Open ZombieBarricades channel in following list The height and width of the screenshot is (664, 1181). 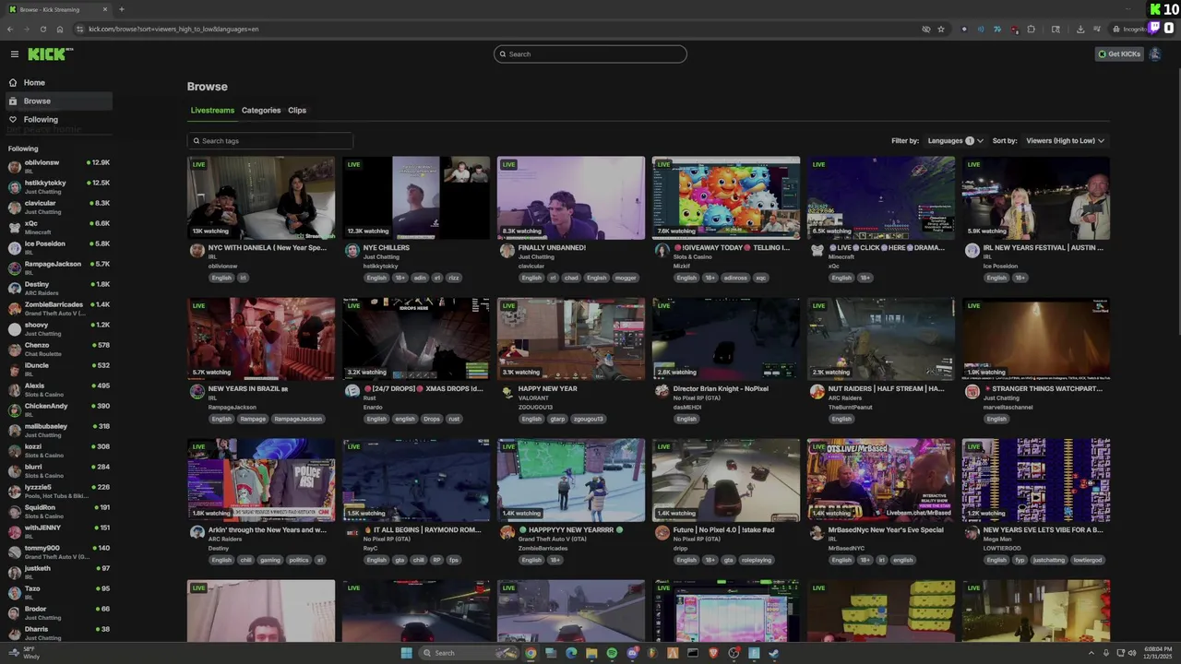pyautogui.click(x=59, y=309)
